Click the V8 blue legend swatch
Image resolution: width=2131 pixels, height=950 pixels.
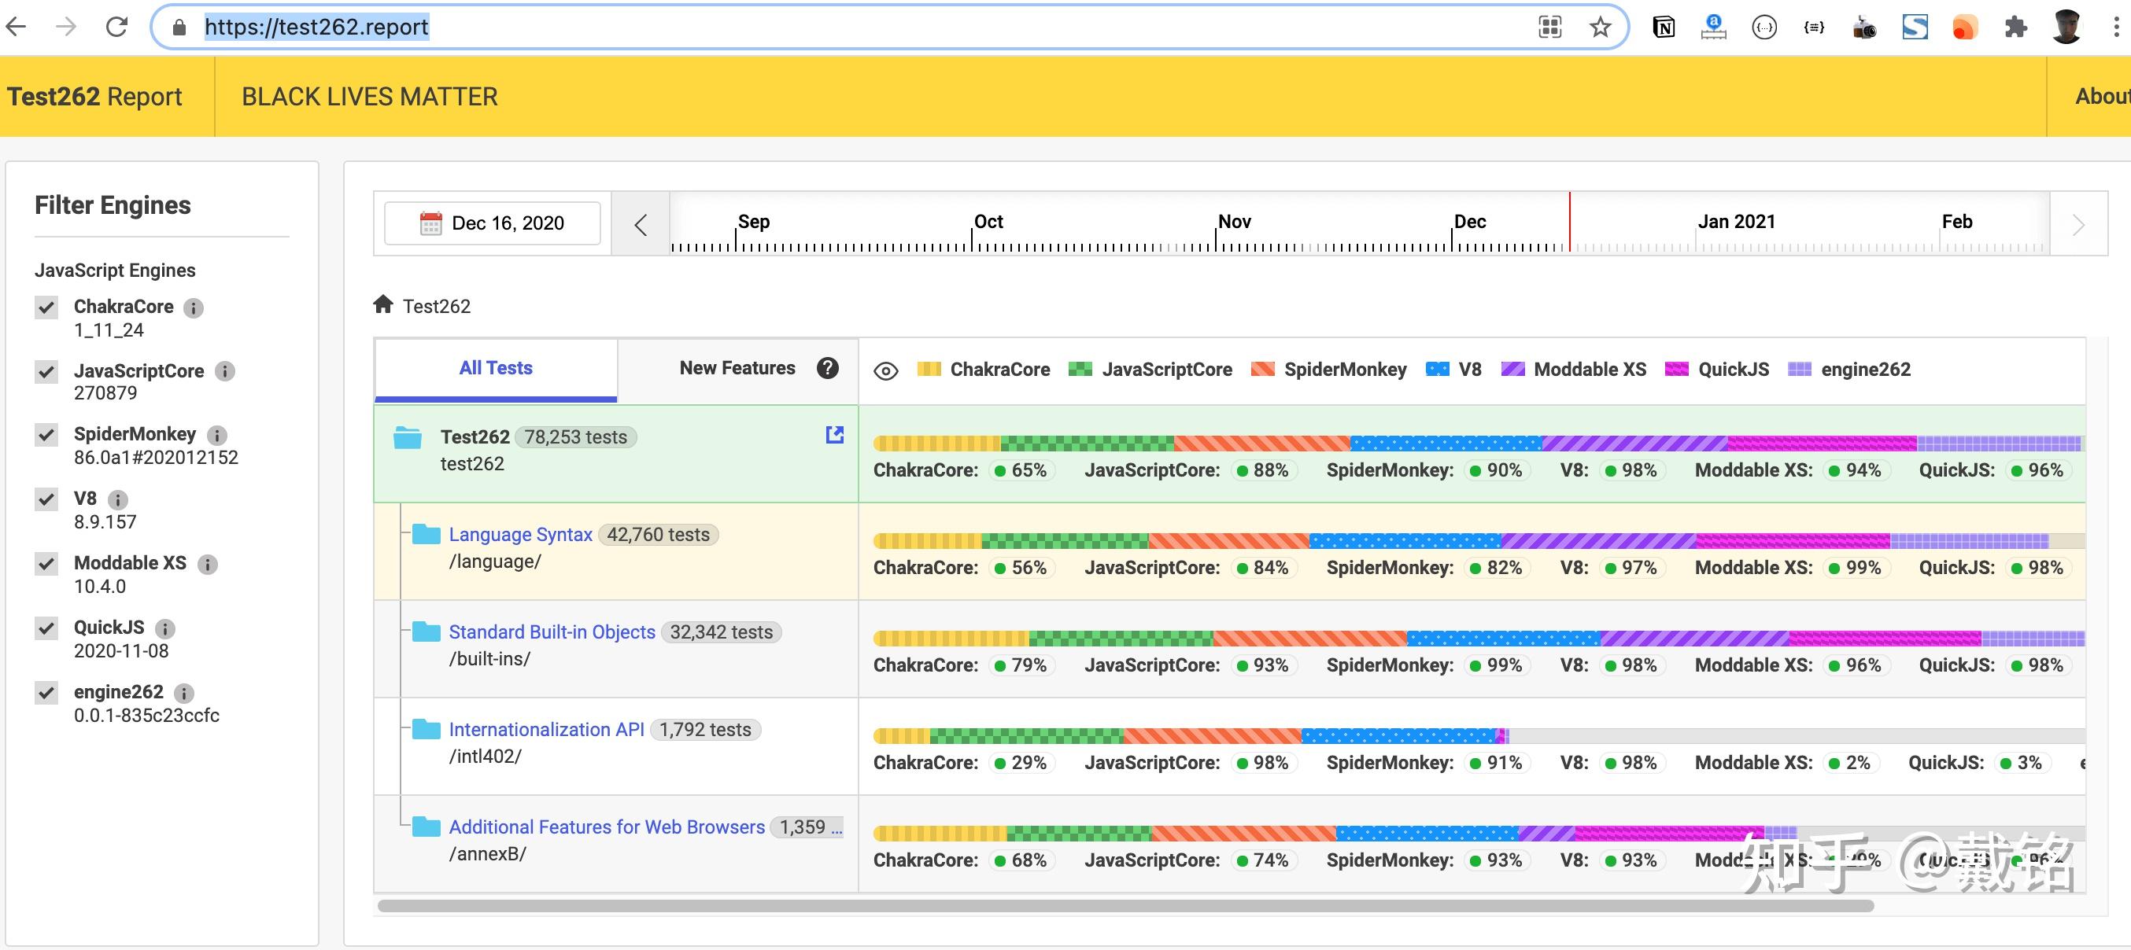click(1437, 370)
